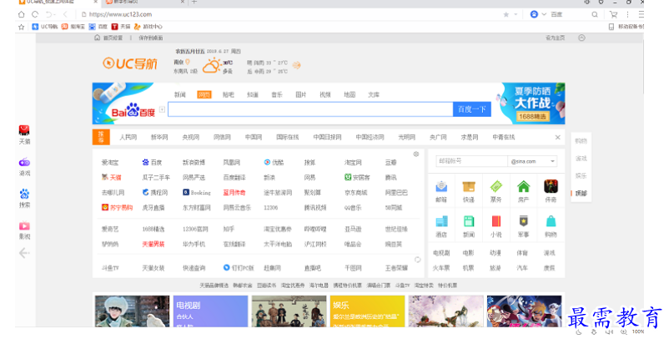This screenshot has width=669, height=344.
Task: Open the 新华网 news link
Action: pyautogui.click(x=159, y=138)
